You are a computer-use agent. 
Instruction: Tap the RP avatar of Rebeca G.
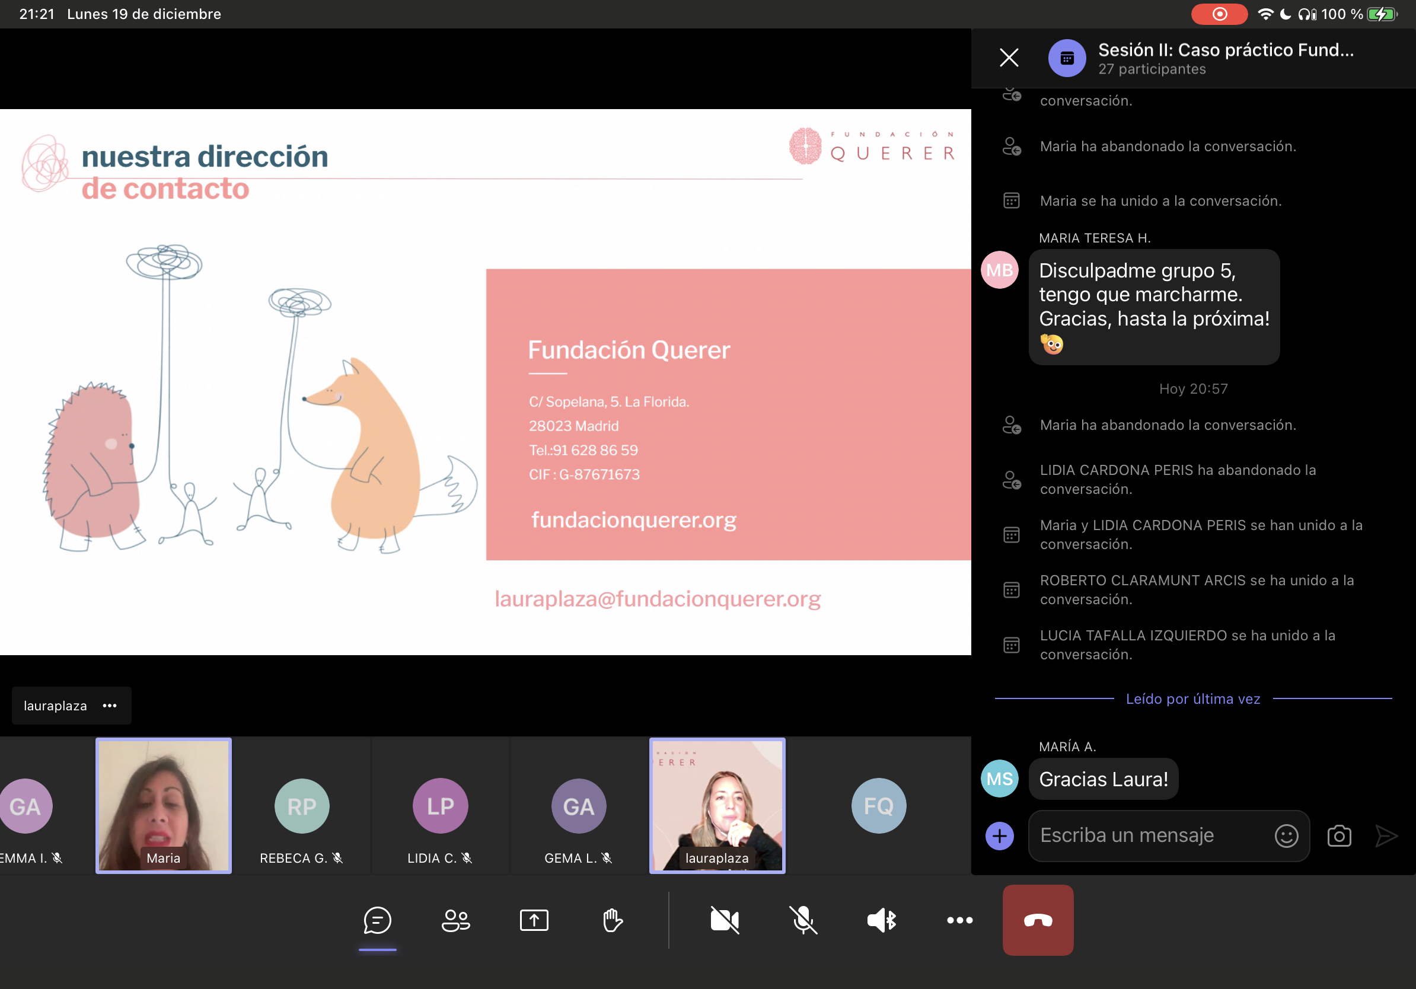pyautogui.click(x=302, y=806)
